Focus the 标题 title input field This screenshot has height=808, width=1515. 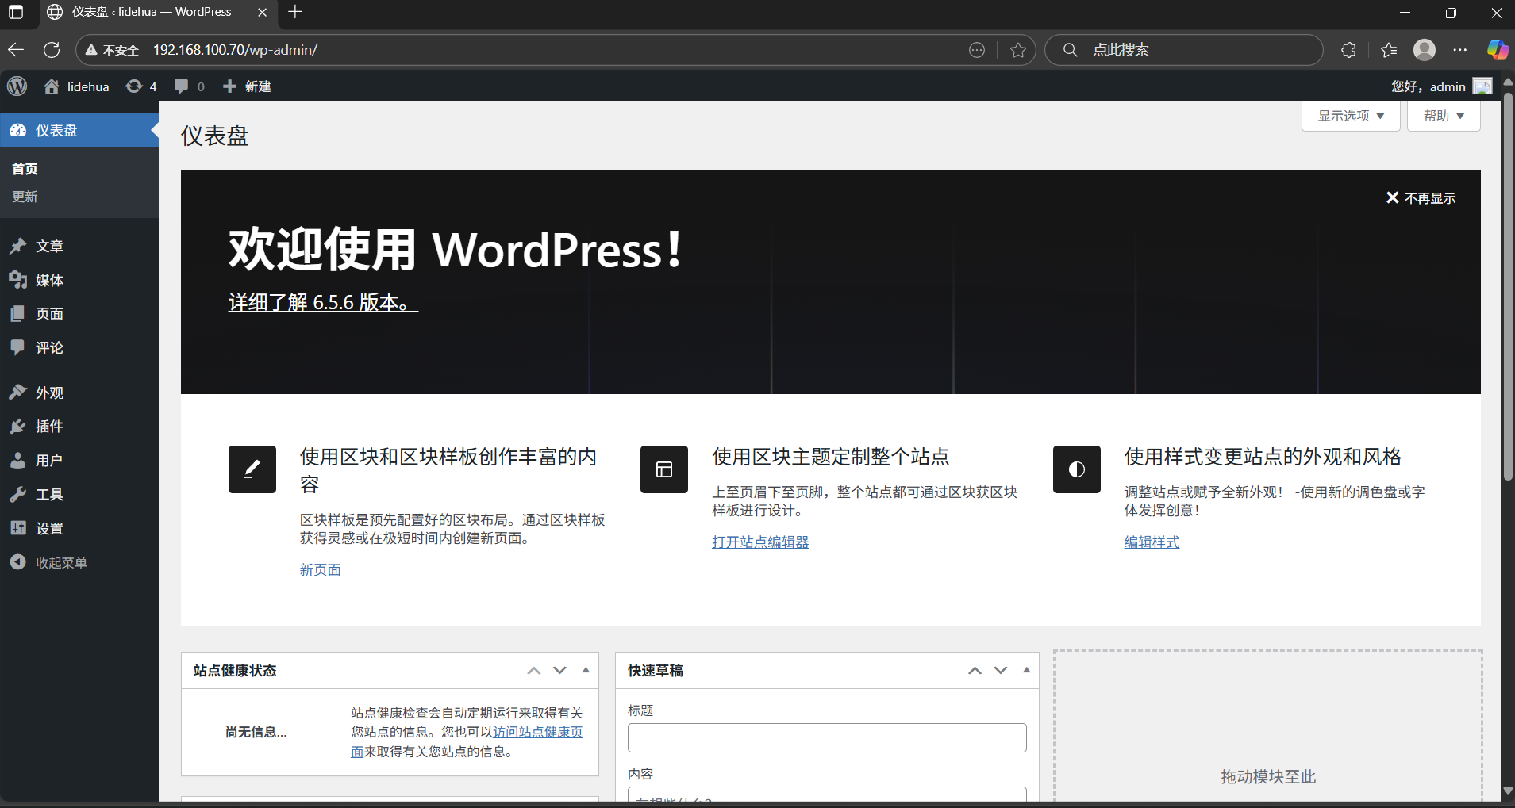(x=827, y=737)
